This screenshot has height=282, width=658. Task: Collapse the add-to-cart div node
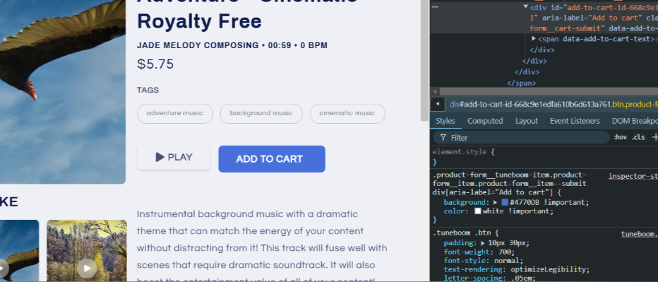click(525, 7)
